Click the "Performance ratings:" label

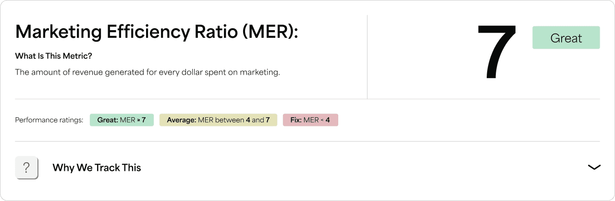tap(49, 120)
